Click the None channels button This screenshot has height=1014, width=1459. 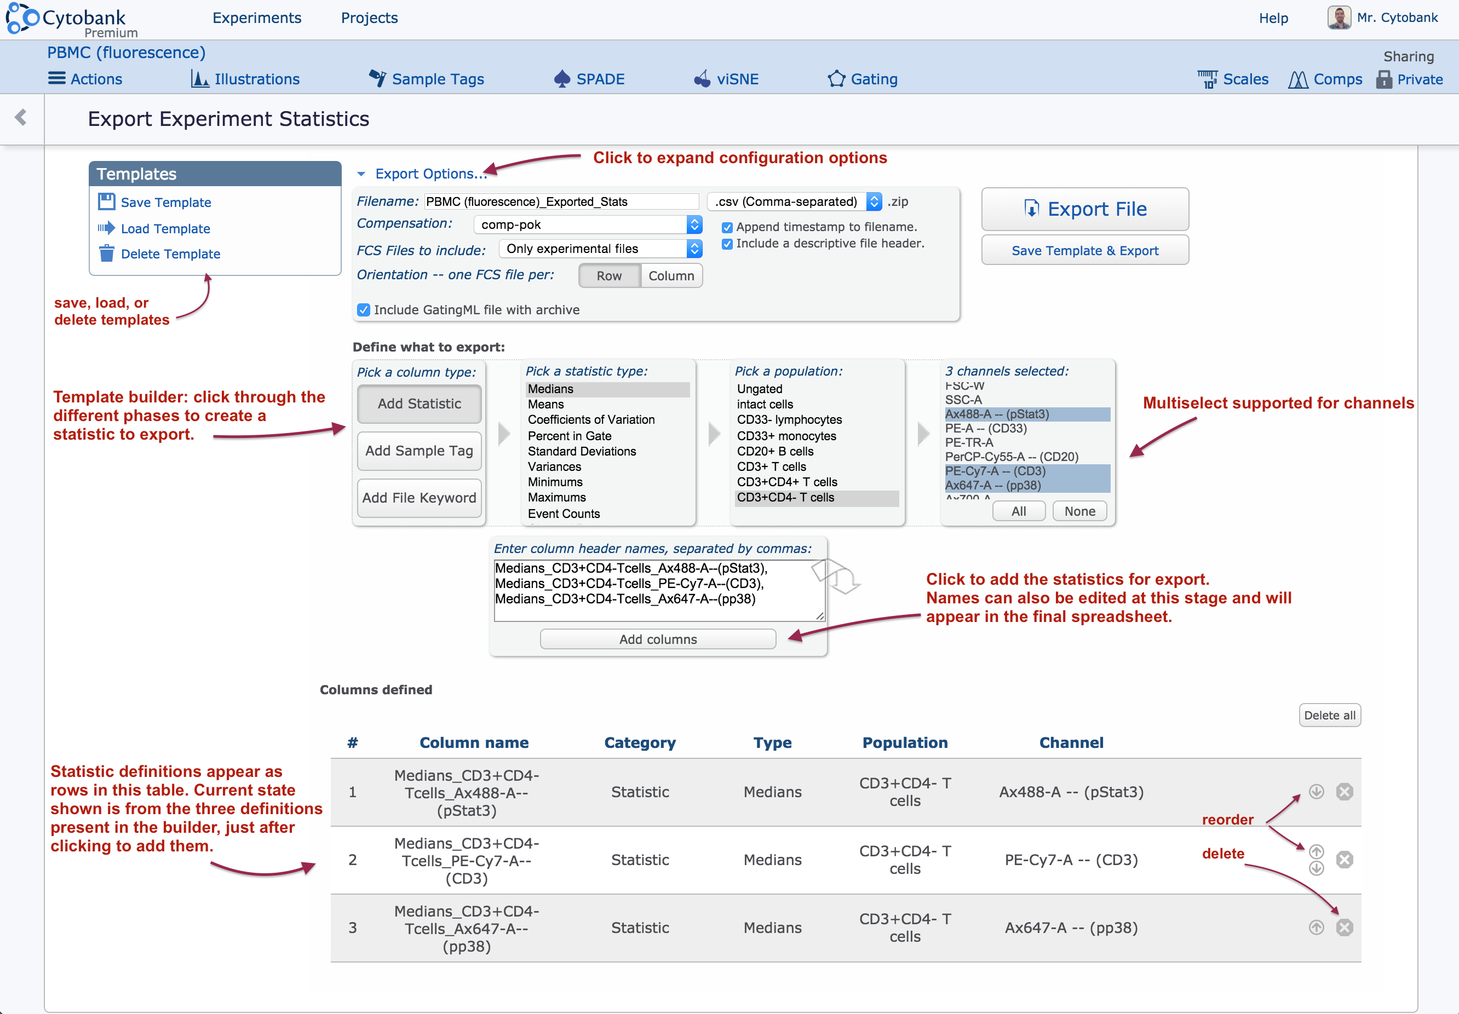(x=1079, y=511)
